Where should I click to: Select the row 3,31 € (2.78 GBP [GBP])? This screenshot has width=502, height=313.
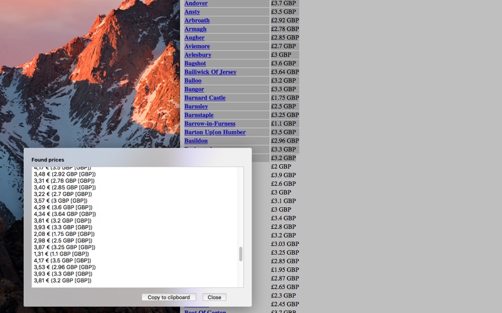65,181
